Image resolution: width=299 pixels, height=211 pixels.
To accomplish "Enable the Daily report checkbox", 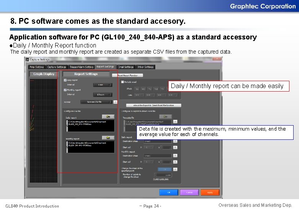I will (65, 80).
